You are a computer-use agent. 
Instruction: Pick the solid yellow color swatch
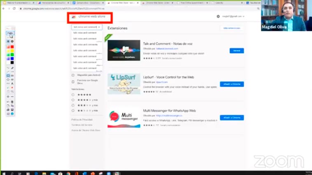(12, 51)
